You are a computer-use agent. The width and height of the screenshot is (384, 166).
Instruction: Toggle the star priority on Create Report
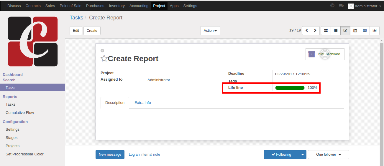point(104,59)
